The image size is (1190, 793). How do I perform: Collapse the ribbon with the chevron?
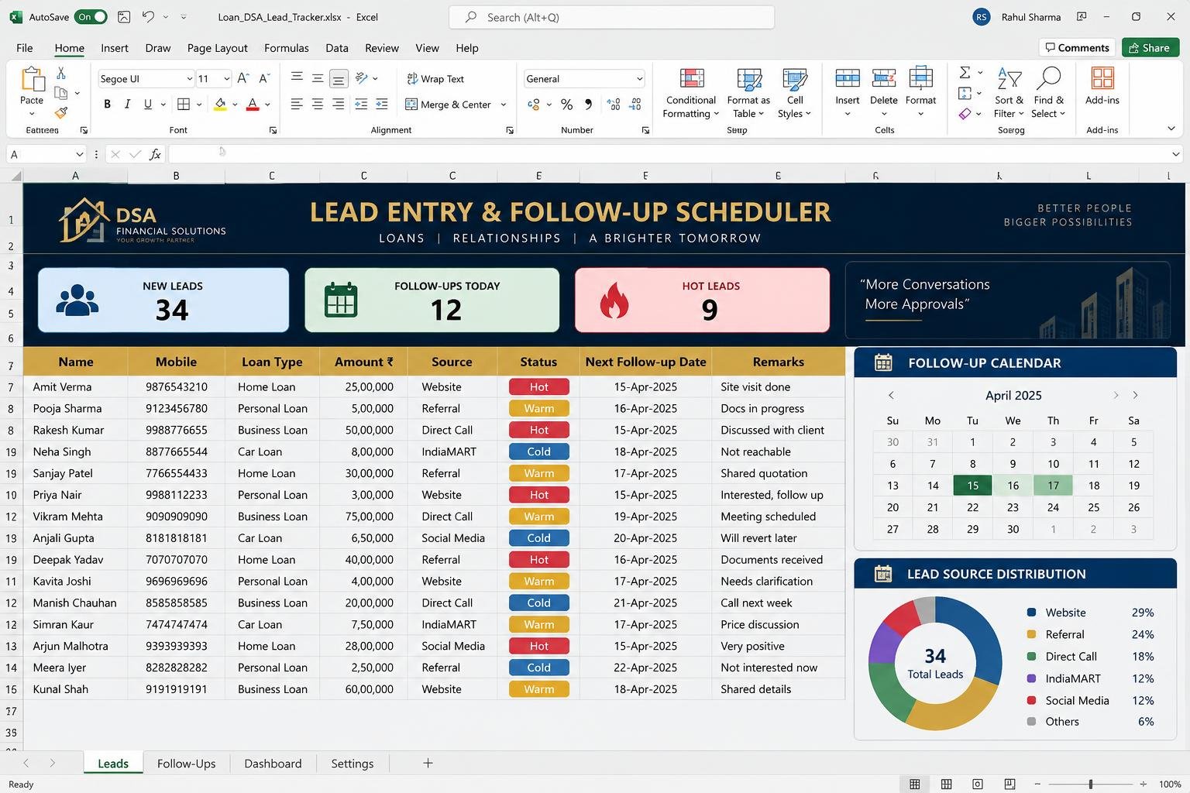tap(1171, 129)
